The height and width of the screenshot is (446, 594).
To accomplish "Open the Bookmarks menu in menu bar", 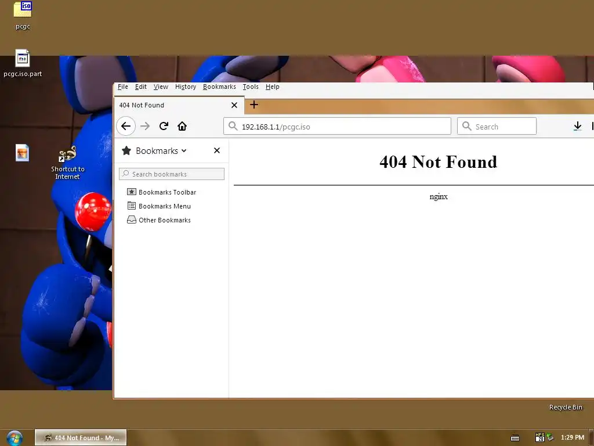I will [219, 87].
